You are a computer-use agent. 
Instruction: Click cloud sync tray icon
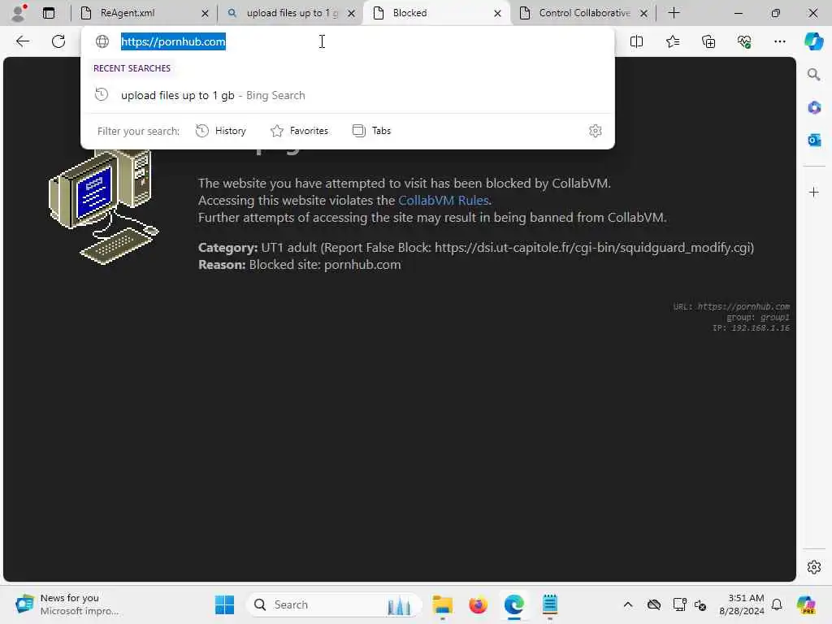pos(654,604)
